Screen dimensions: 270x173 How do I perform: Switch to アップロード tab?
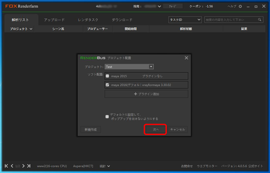point(54,20)
